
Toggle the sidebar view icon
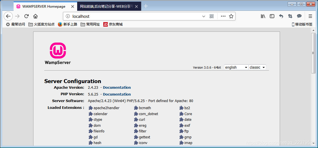(x=272, y=16)
